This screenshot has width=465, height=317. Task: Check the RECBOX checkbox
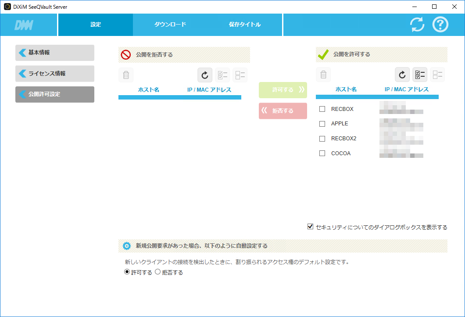pos(322,109)
